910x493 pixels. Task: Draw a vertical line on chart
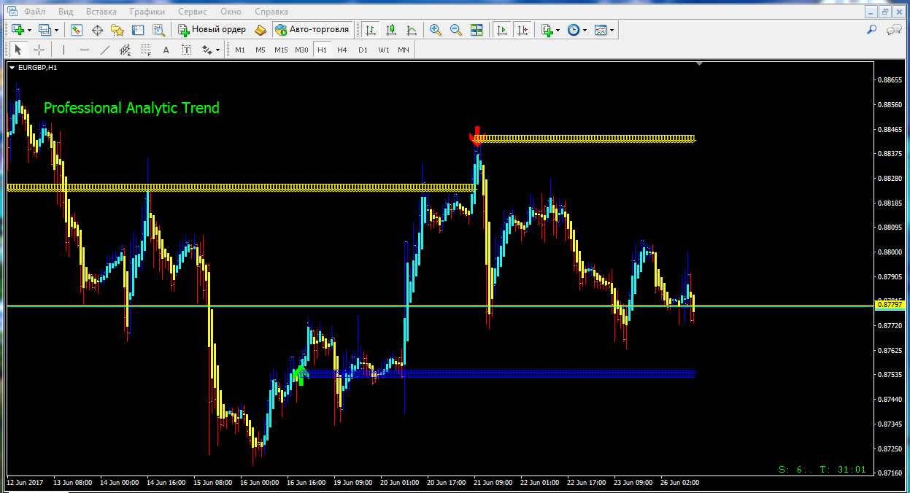tap(64, 50)
